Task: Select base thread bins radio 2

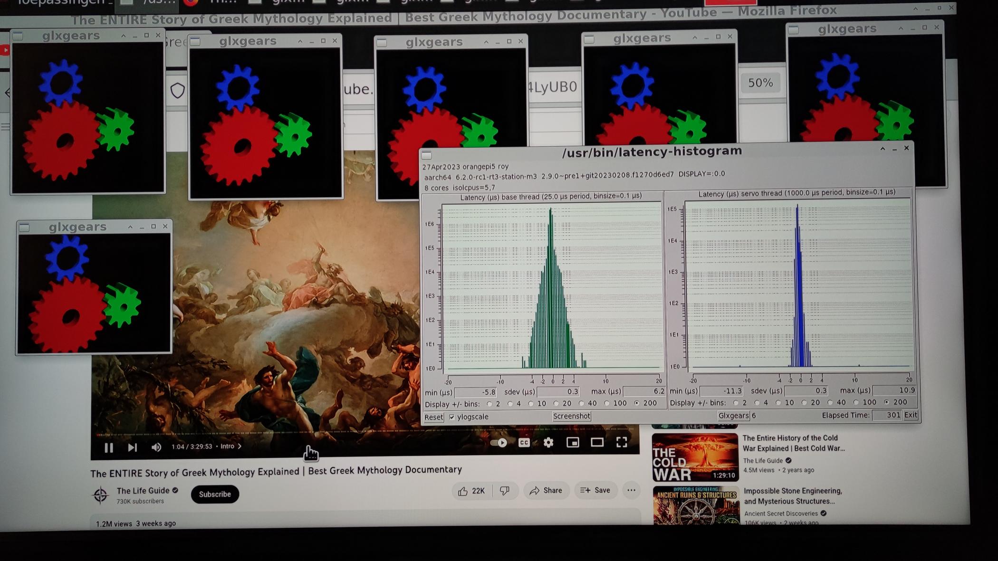Action: (489, 404)
